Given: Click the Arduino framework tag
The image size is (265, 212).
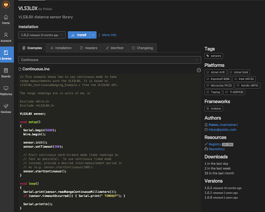Looking at the screenshot, I should [214, 108].
